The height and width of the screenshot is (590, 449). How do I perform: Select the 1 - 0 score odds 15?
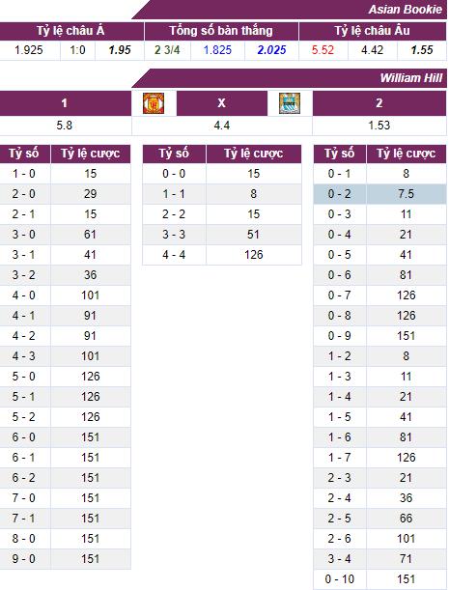(x=91, y=174)
